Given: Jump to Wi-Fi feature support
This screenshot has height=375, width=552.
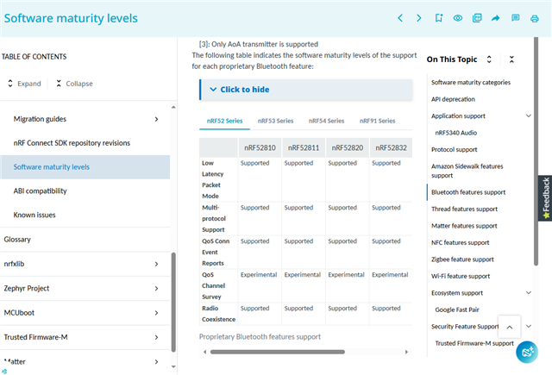Looking at the screenshot, I should click(461, 276).
